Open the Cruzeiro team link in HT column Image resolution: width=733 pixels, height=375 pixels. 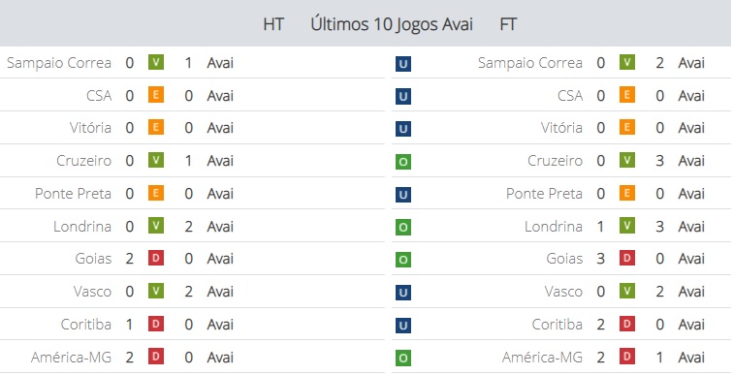tap(83, 161)
